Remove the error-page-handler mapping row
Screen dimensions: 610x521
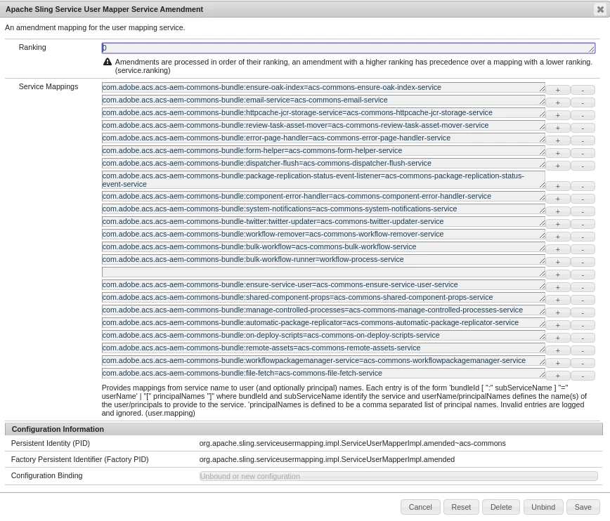583,140
